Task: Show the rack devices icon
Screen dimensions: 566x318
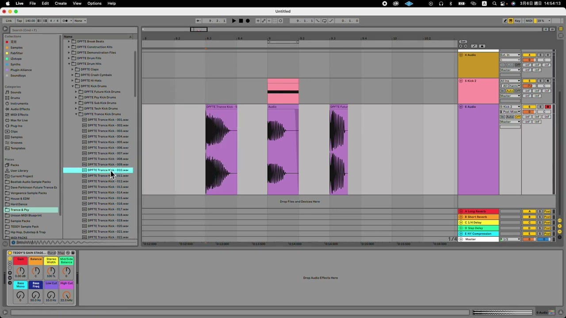Action: 10,283
